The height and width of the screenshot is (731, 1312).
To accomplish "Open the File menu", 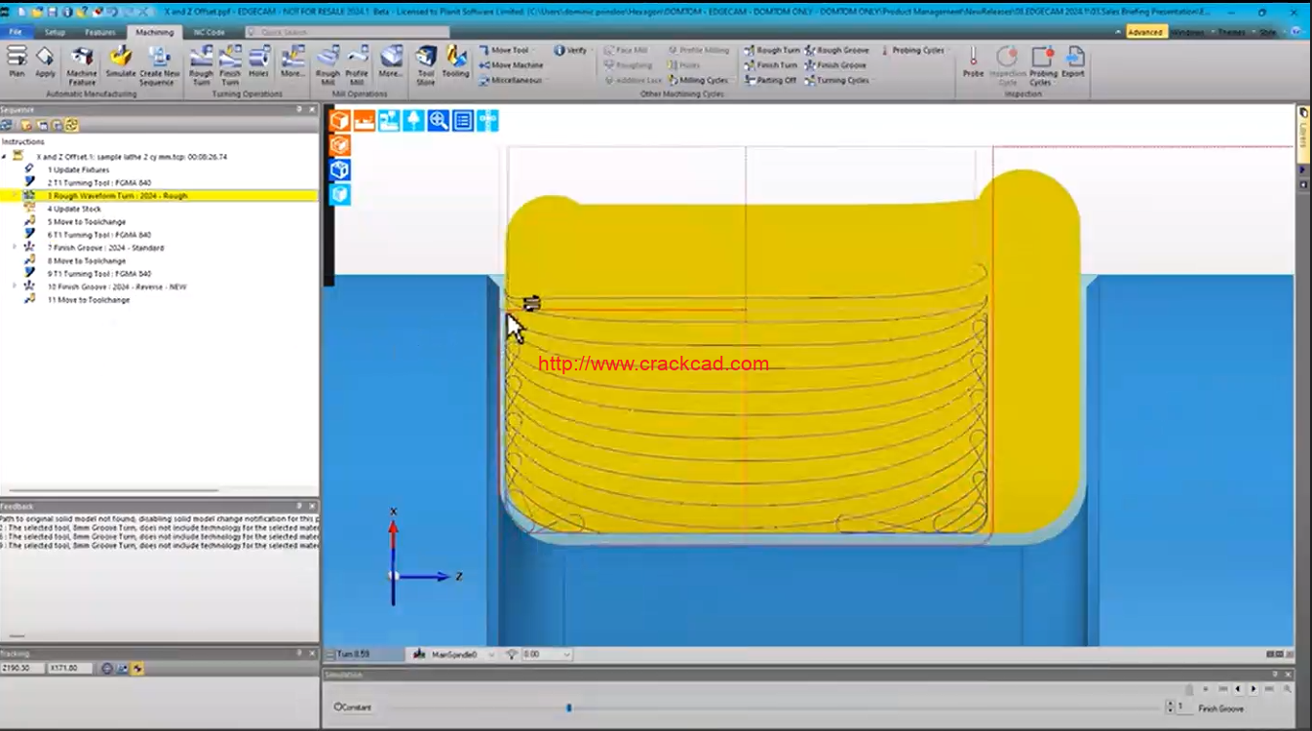I will [16, 32].
